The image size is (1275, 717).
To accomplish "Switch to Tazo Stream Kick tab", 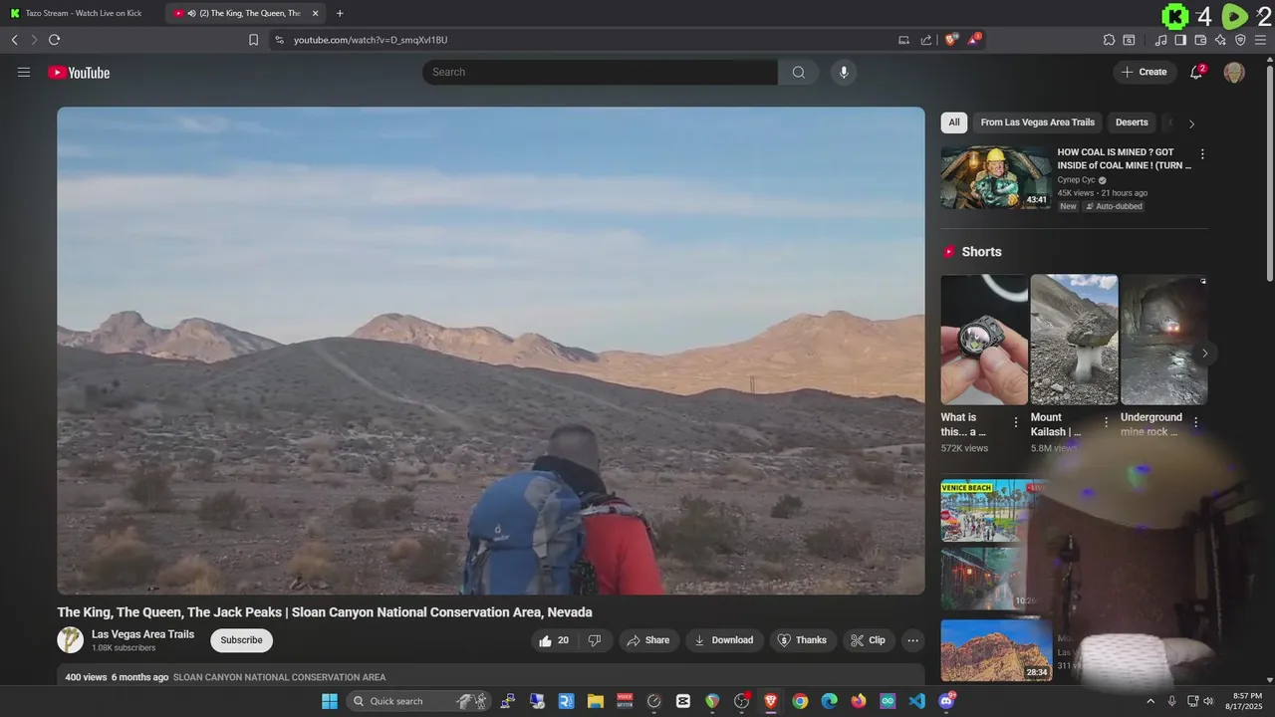I will click(x=84, y=13).
